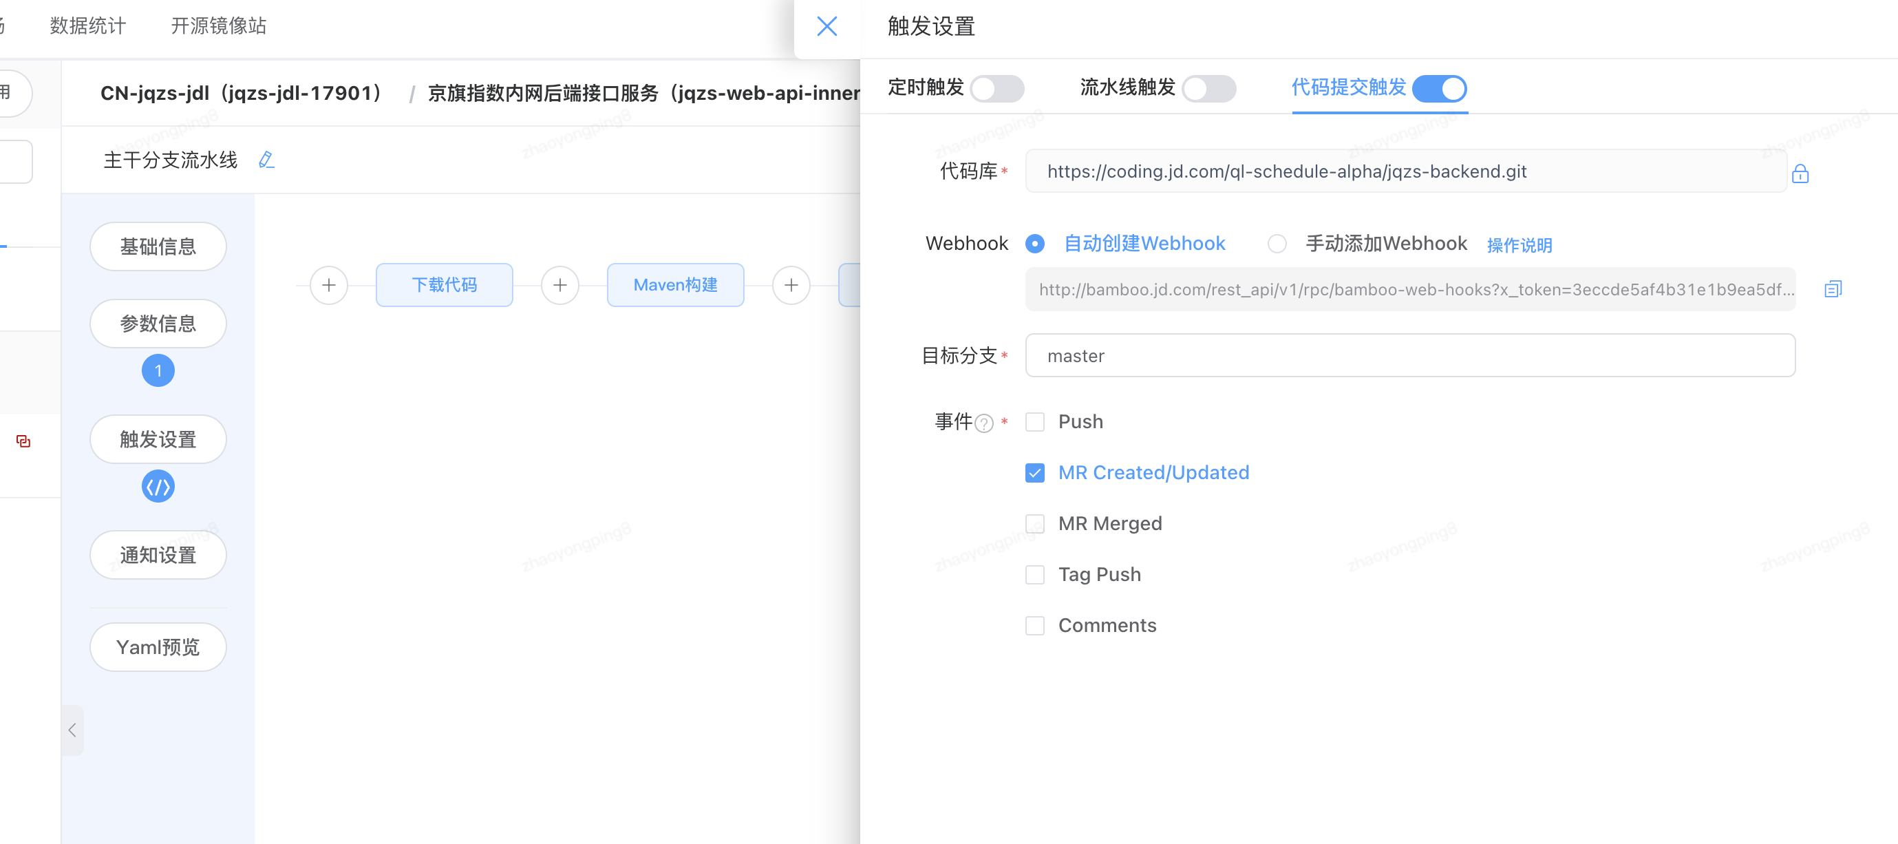Click the plus icon before 下载代码
This screenshot has width=1898, height=844.
pos(329,285)
